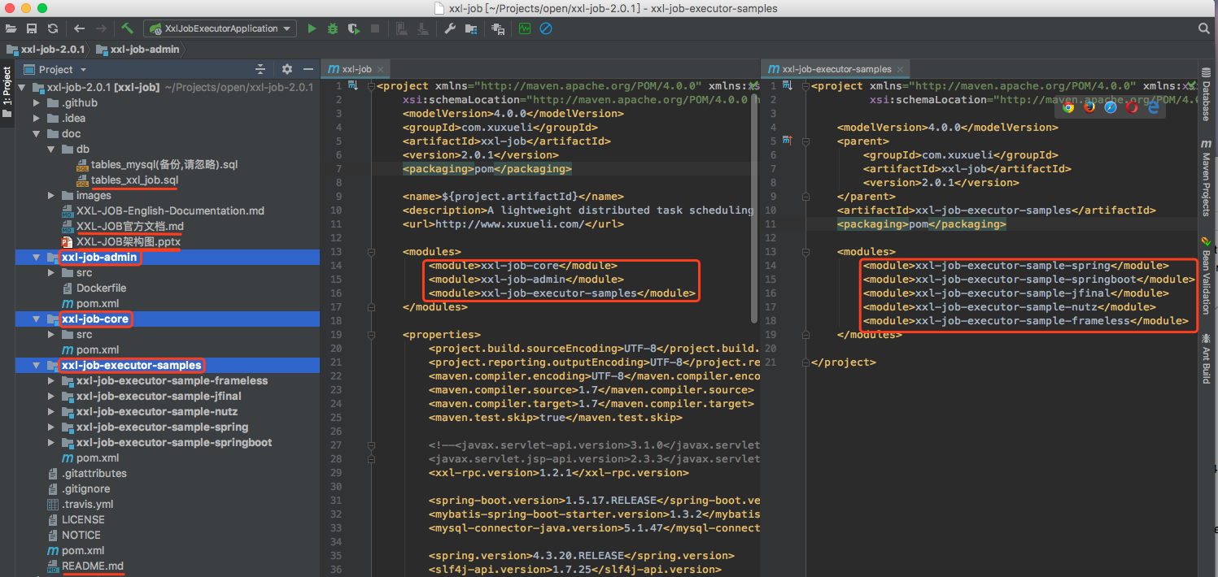Viewport: 1218px width, 577px height.
Task: Select XXL-JOB-English-Documentation.md file
Action: tap(170, 210)
